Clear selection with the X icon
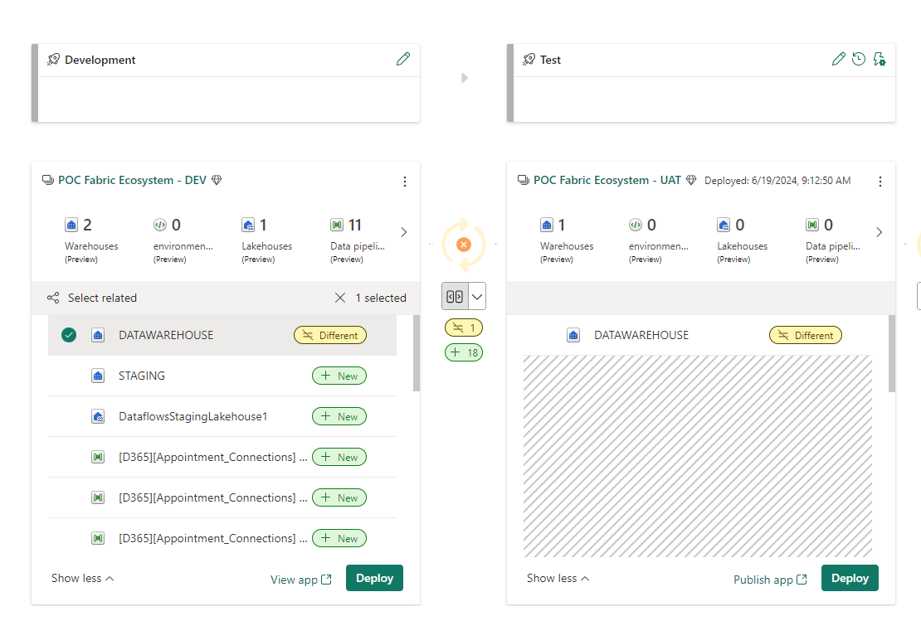 click(340, 298)
